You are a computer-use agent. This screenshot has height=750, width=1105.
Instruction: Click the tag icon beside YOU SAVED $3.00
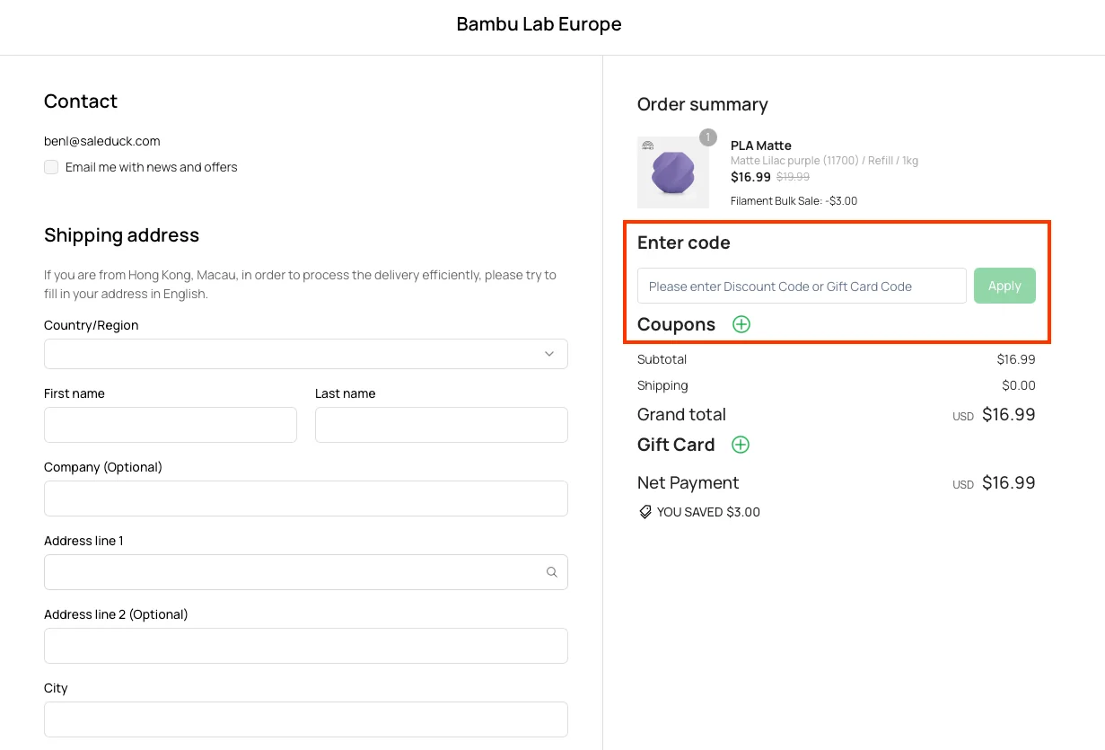tap(645, 511)
